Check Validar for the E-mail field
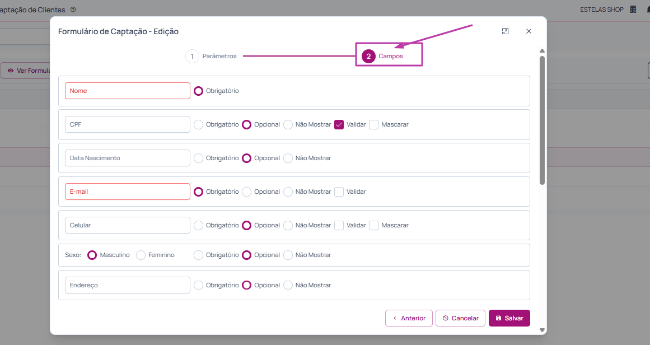 click(339, 192)
